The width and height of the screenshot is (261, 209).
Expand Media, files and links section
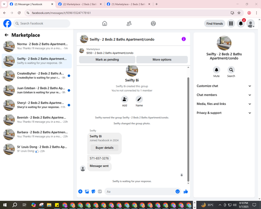[x=224, y=104]
